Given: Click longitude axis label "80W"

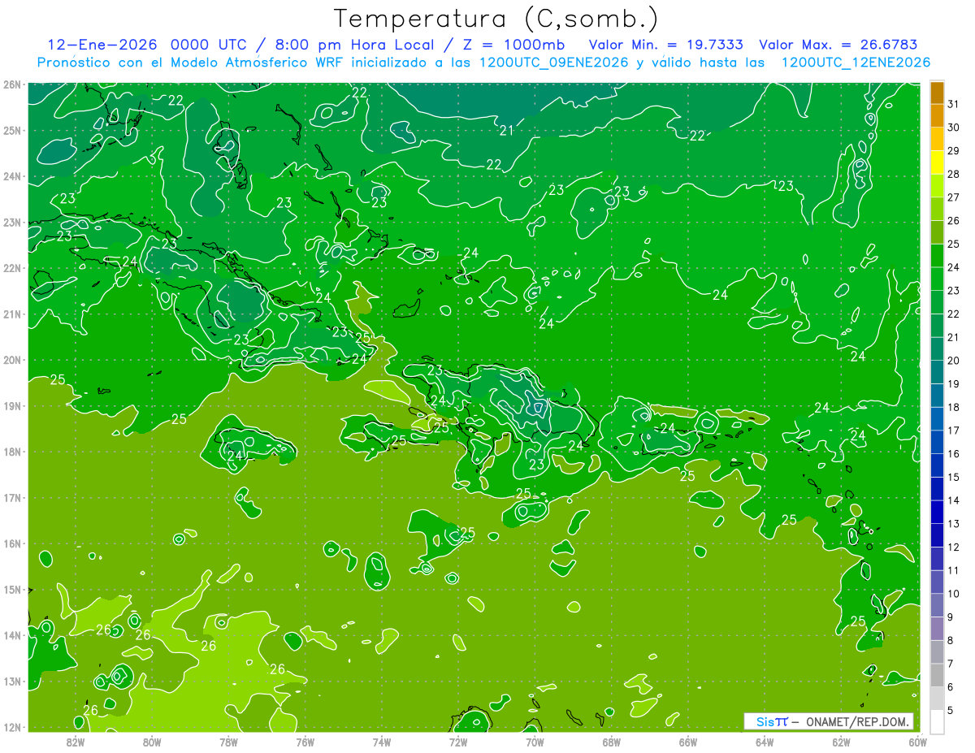Looking at the screenshot, I should point(152,742).
